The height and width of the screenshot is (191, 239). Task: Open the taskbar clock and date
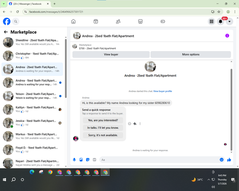[x=222, y=180]
